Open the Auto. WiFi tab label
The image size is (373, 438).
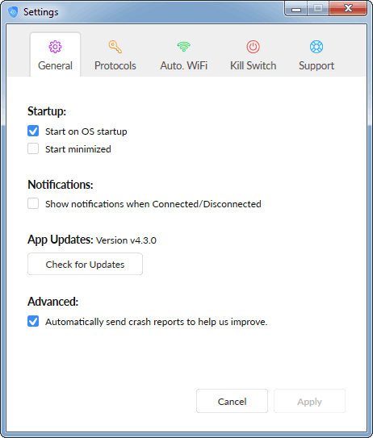[184, 66]
